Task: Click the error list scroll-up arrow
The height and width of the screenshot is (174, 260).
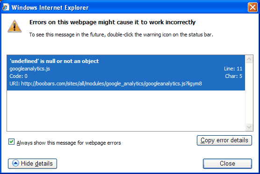Action: coord(249,59)
